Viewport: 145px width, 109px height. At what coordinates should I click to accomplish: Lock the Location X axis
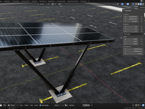pyautogui.click(x=141, y=17)
